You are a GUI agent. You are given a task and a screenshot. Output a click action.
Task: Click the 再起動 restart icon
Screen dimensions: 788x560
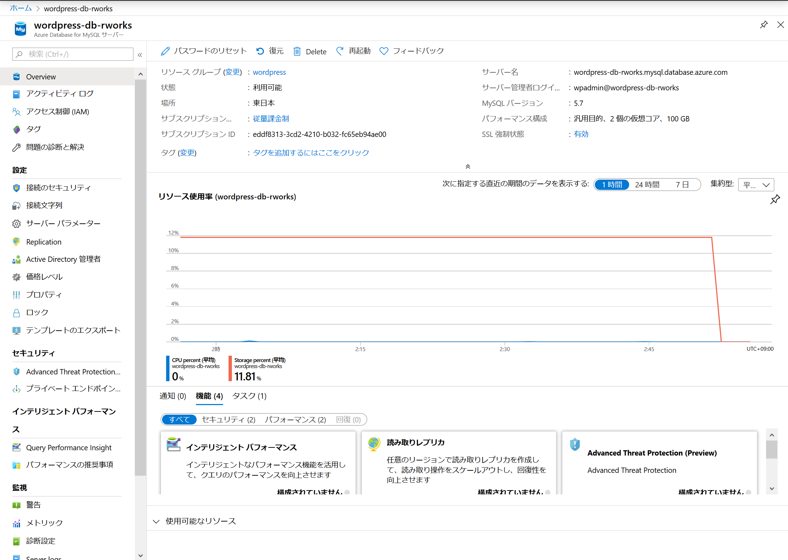point(340,52)
